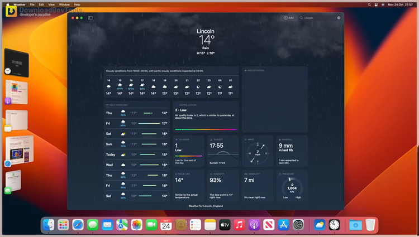
Task: Click the air pollution color scale bar
Action: [204, 129]
